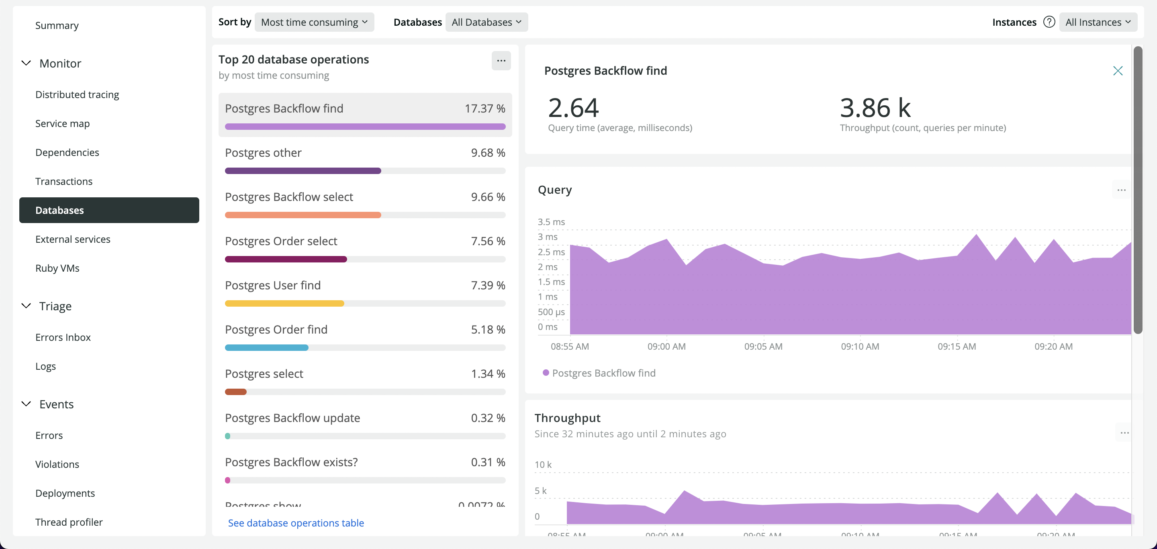
Task: Open the All Instances dropdown
Action: point(1098,22)
